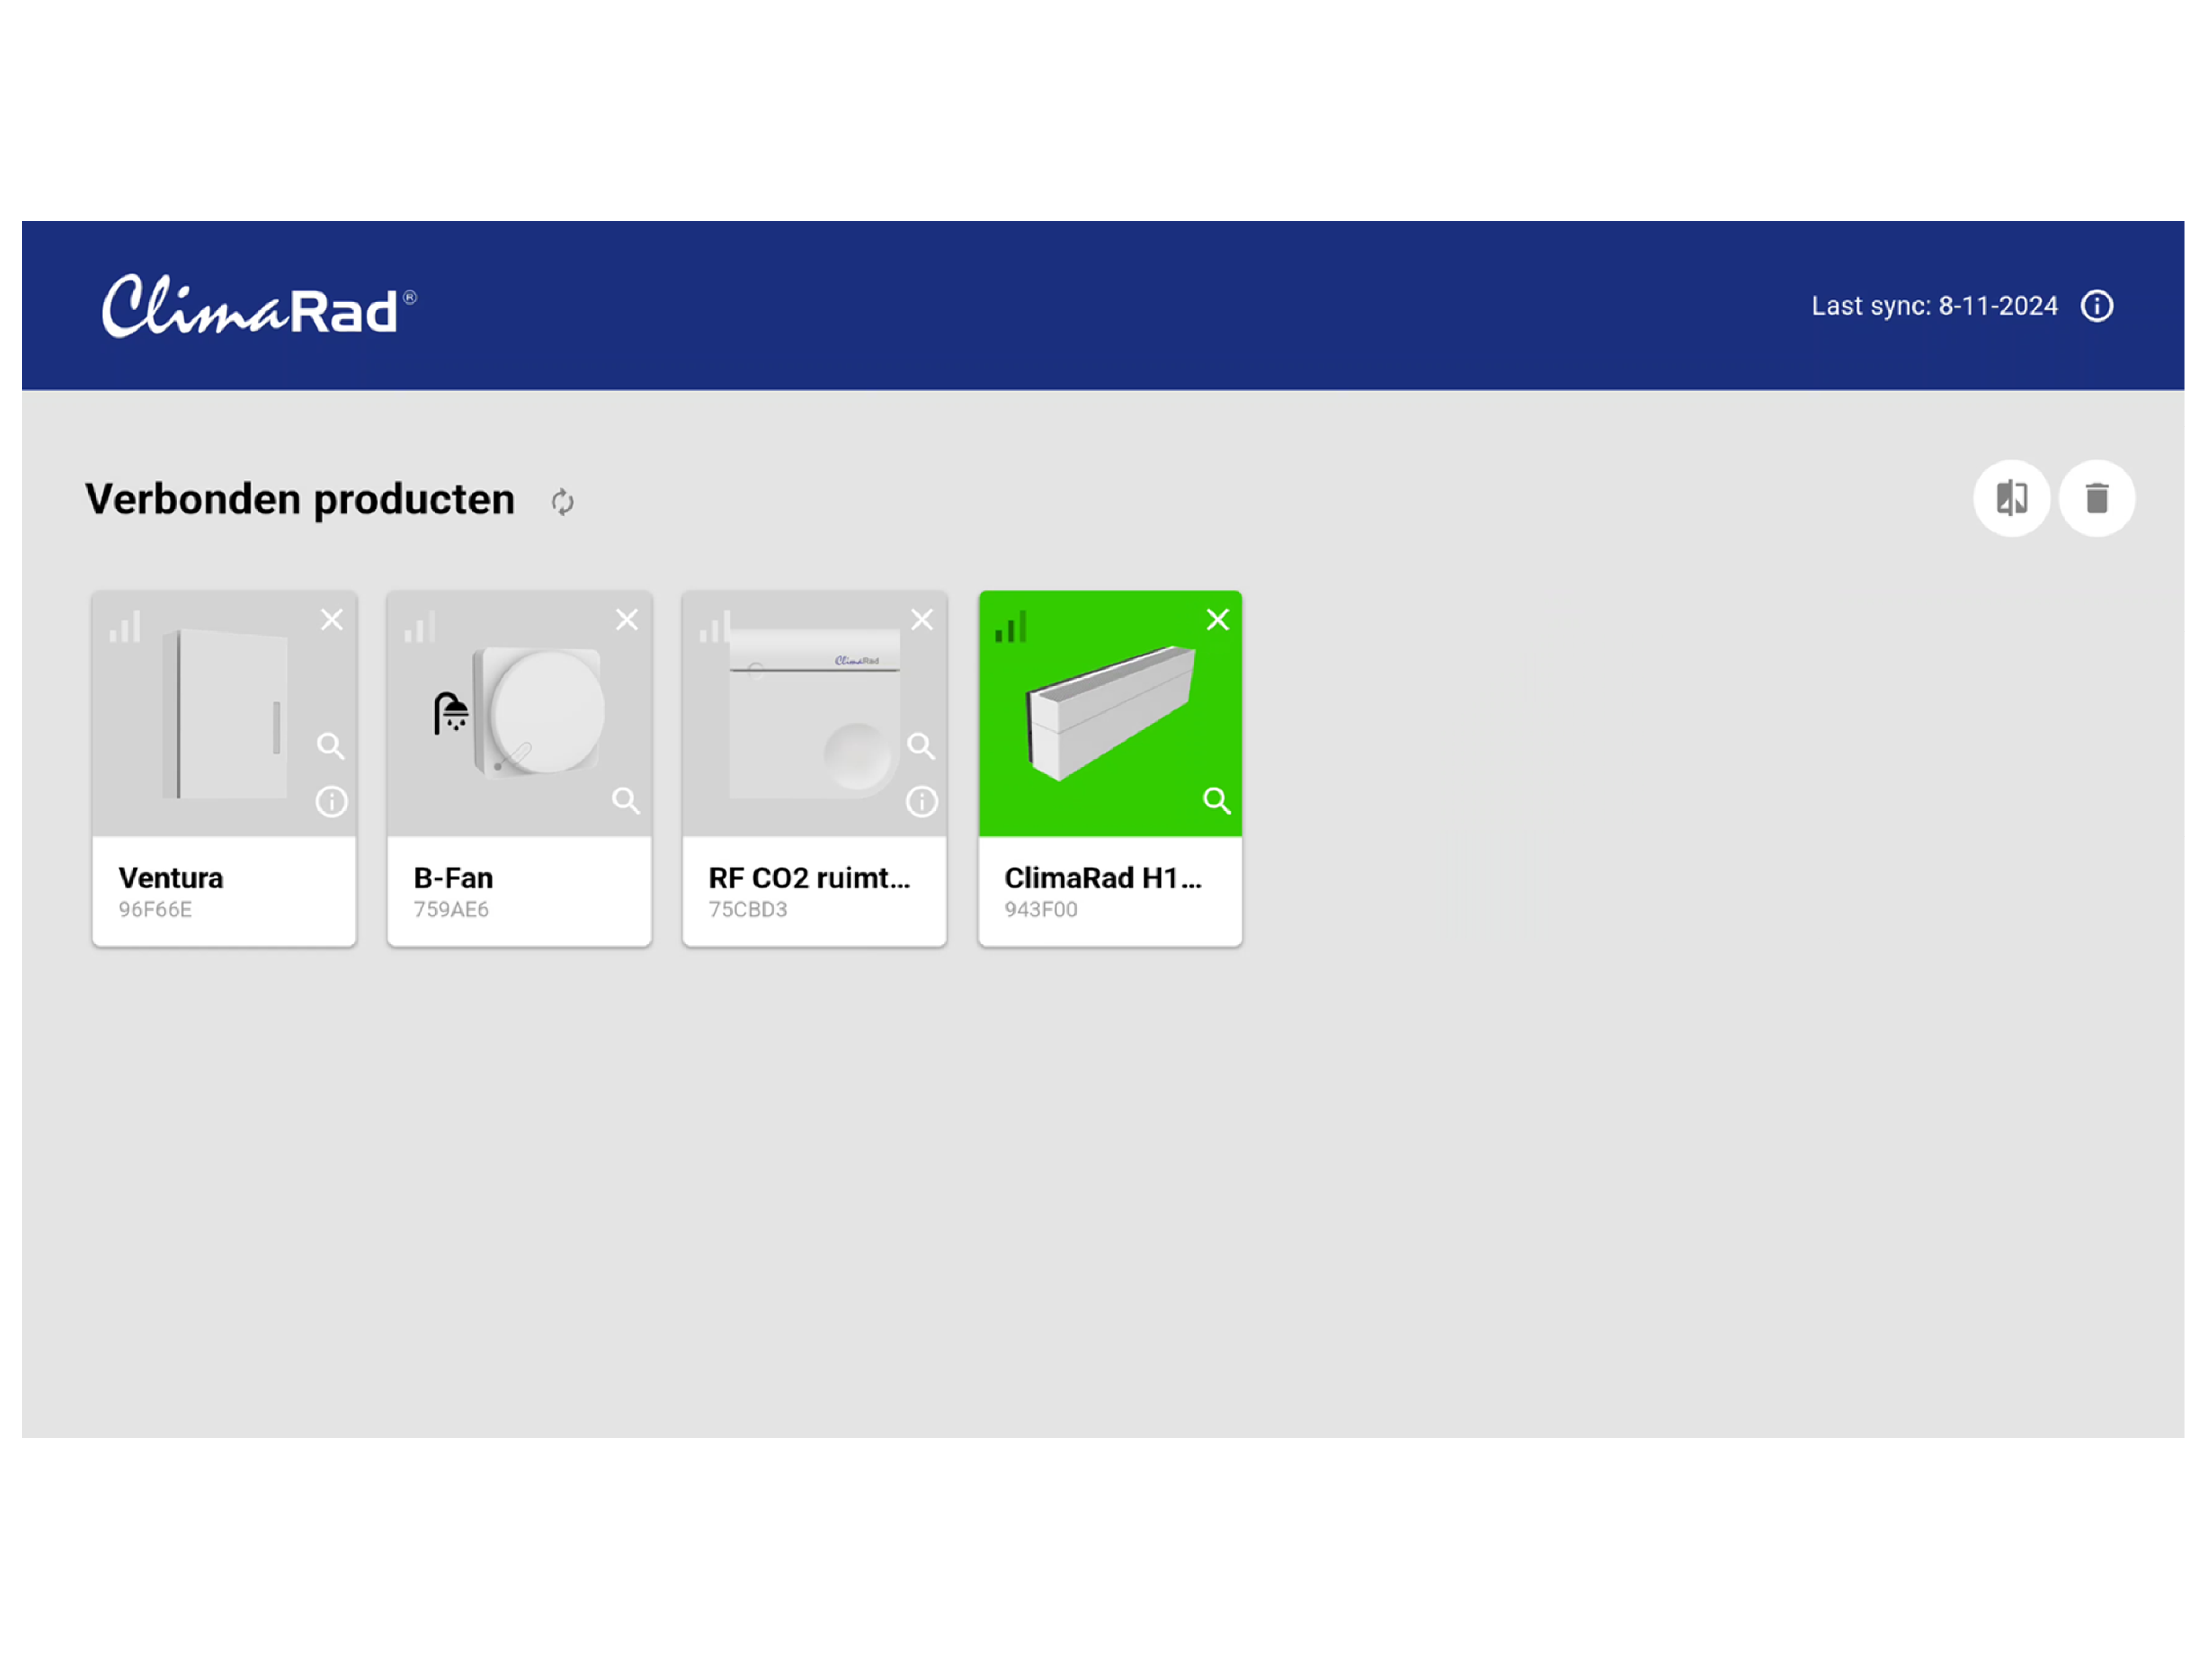Viewport: 2212px width, 1659px height.
Task: Click the ClimaRad logo in the header
Action: coord(259,306)
